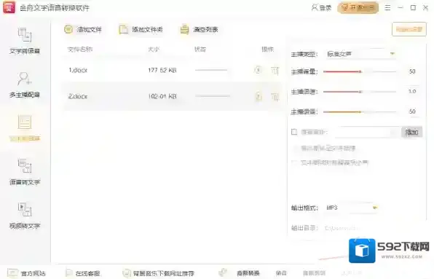Open the 多主播配音 multi-voice dubbing module

point(25,85)
